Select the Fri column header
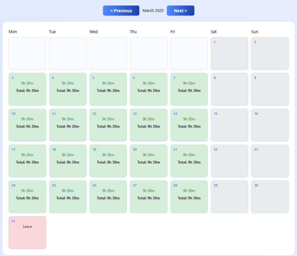The height and width of the screenshot is (256, 297). point(172,32)
